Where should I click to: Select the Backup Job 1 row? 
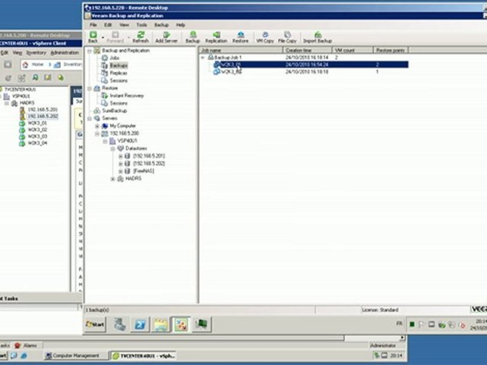pos(304,57)
